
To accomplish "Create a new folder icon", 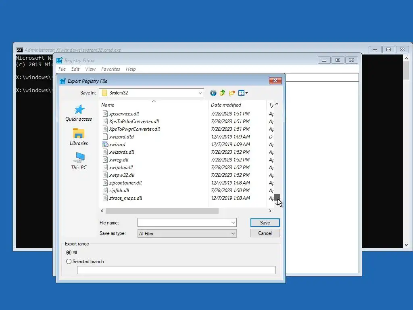I will coord(232,93).
